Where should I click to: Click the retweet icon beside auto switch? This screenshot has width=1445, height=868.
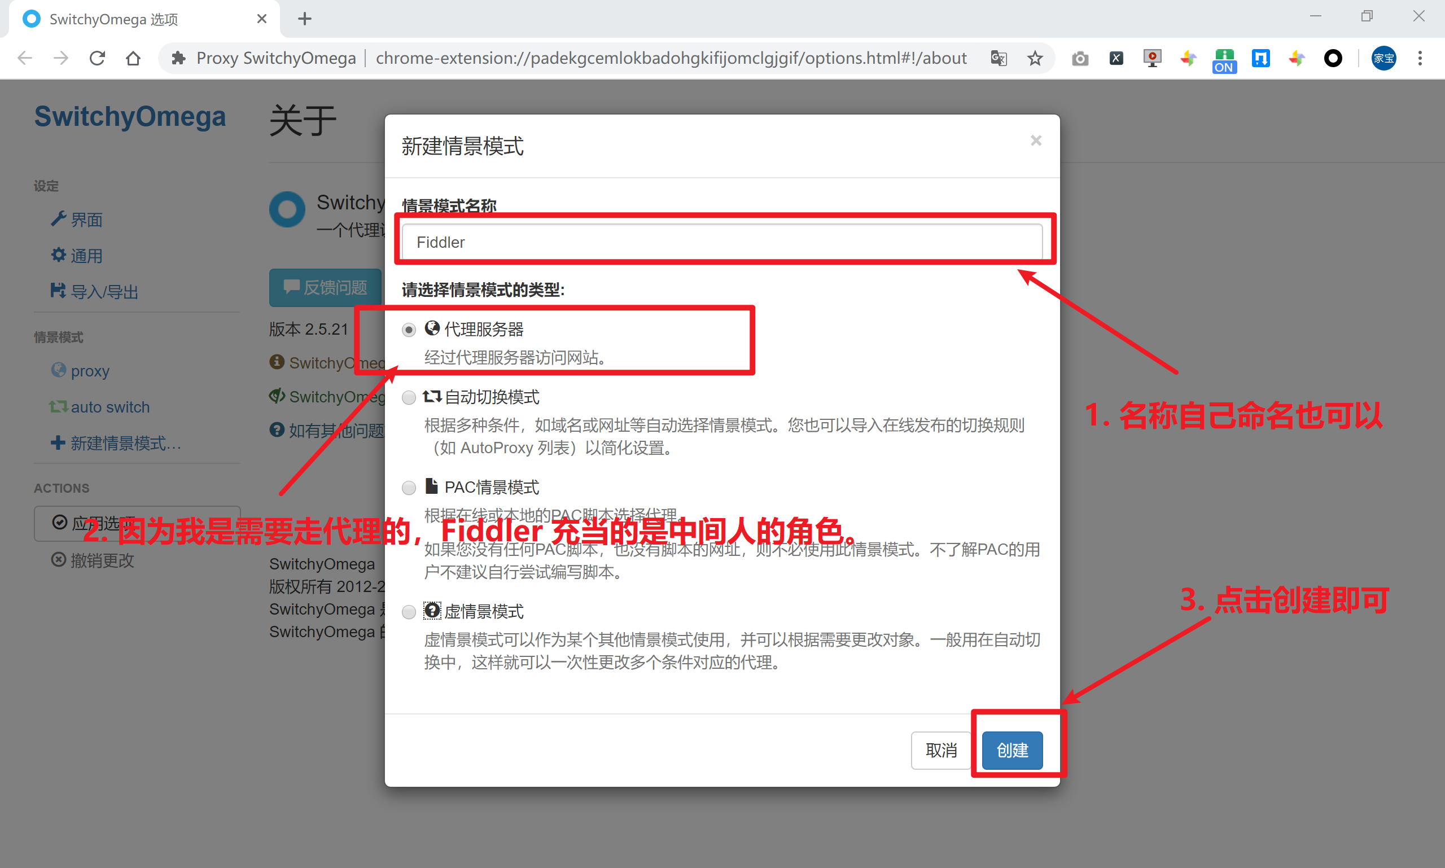(58, 406)
